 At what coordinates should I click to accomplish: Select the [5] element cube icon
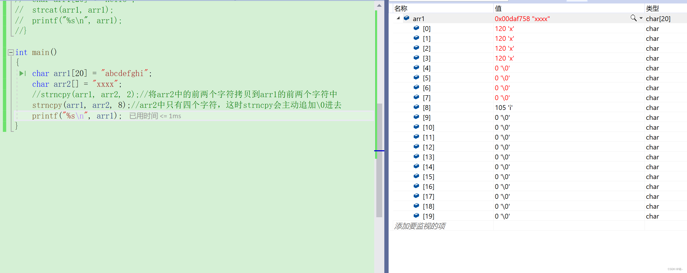[x=416, y=77]
